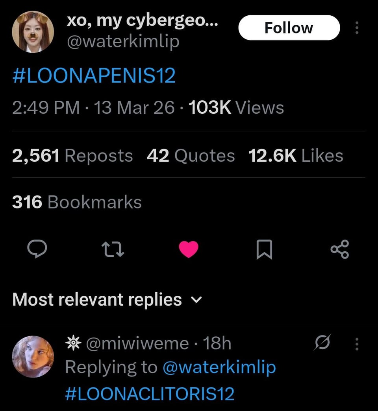Click @waterkimlip mention in reply
The height and width of the screenshot is (411, 378).
coord(219,367)
